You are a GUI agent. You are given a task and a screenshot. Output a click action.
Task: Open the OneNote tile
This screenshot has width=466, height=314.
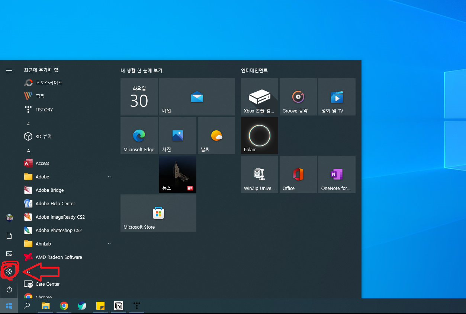coord(337,174)
